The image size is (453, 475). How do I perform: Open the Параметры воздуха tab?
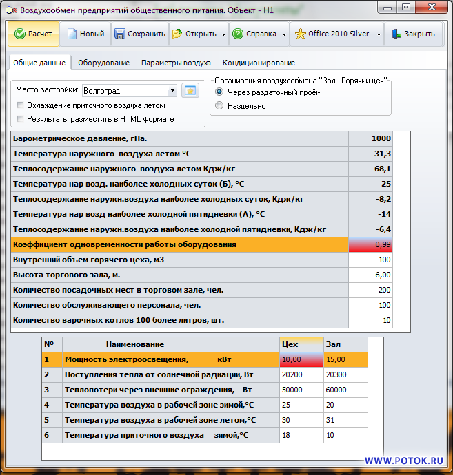[176, 63]
